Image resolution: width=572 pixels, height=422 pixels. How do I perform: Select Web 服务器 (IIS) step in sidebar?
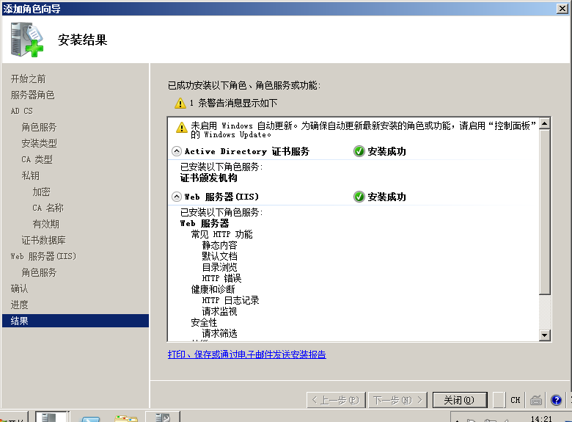tap(43, 256)
